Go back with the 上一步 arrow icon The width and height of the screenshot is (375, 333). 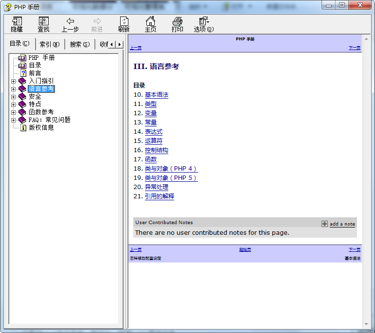click(70, 21)
